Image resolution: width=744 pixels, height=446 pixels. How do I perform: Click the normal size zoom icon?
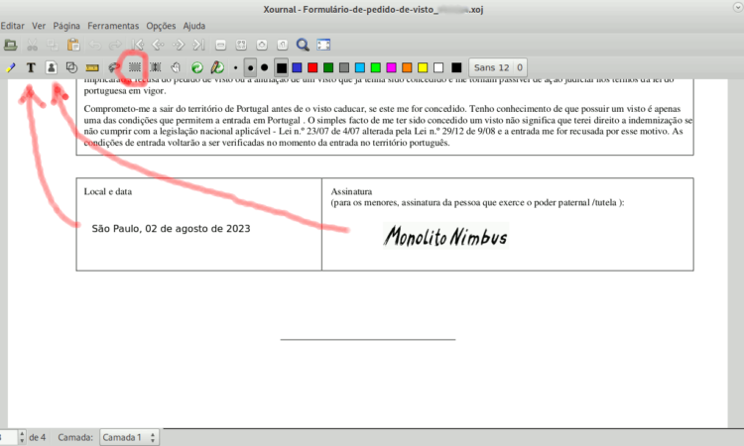[x=283, y=45]
